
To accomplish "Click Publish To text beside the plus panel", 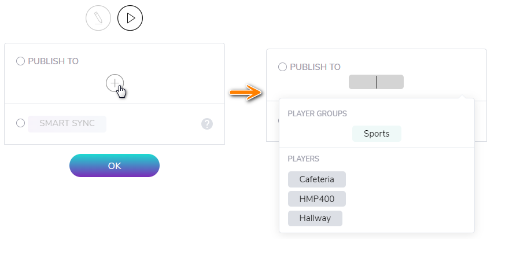I will point(53,61).
